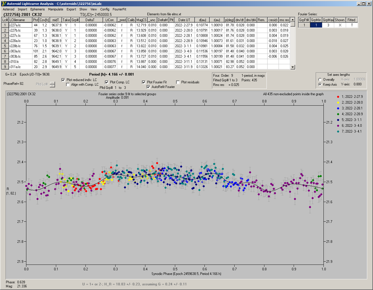Open the Asteroid menu
Screen dimensions: 373x290
coord(8,9)
